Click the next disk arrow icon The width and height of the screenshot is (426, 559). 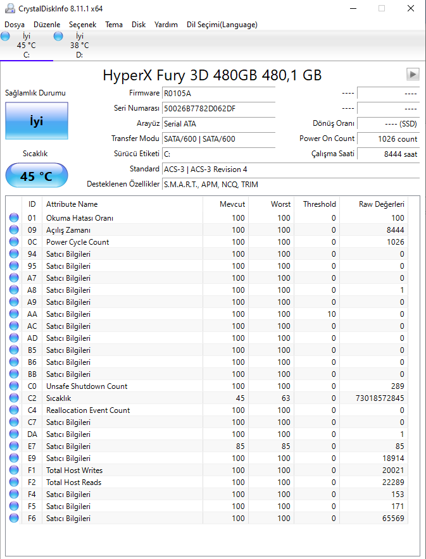pos(413,75)
